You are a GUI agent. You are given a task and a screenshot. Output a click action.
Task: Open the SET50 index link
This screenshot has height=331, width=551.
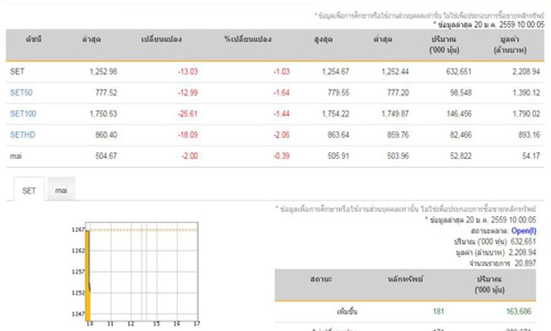pos(21,92)
